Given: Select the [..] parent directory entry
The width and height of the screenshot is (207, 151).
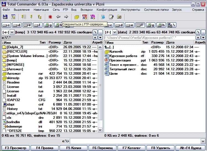Looking at the screenshot, I should pos(155,47).
